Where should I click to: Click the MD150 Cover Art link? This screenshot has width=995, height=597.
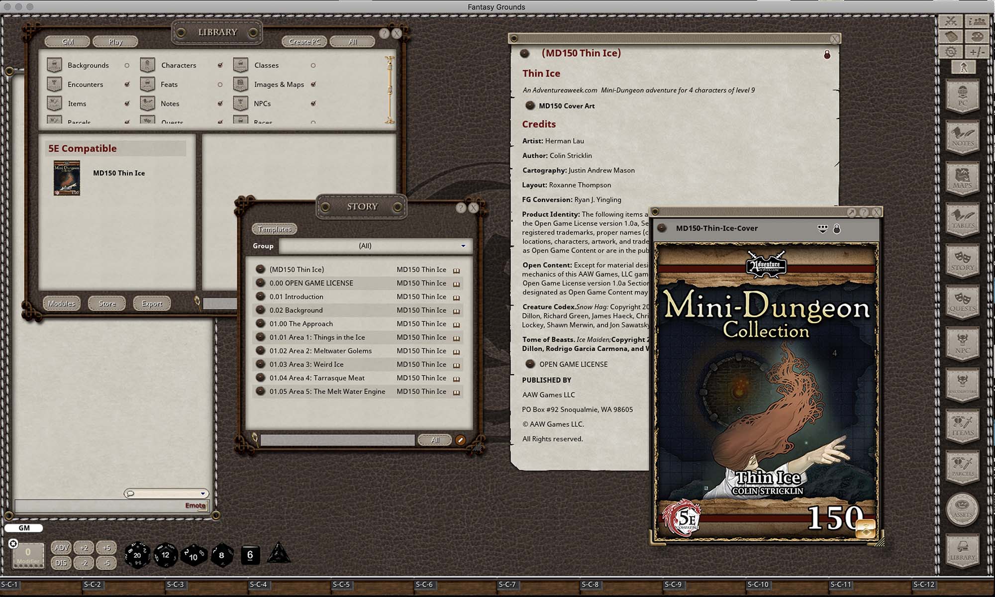pos(560,105)
